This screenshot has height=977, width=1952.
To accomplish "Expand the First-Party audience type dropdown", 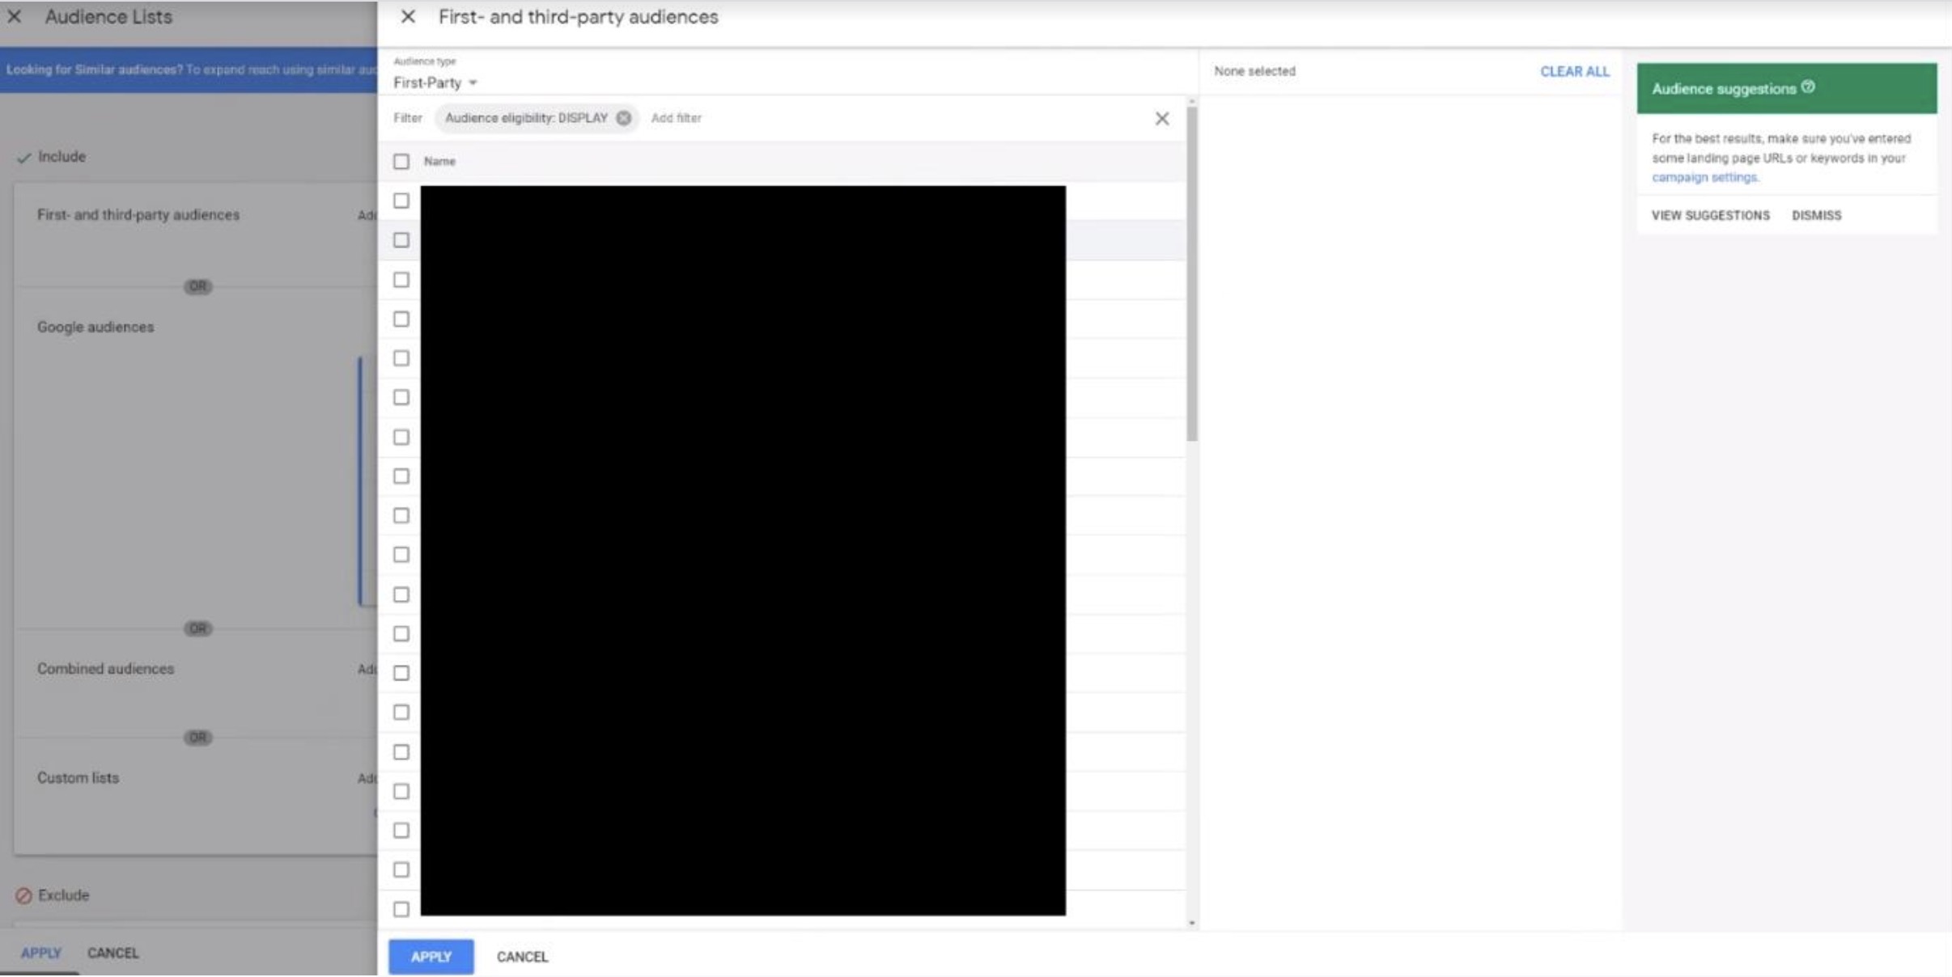I will pyautogui.click(x=435, y=81).
